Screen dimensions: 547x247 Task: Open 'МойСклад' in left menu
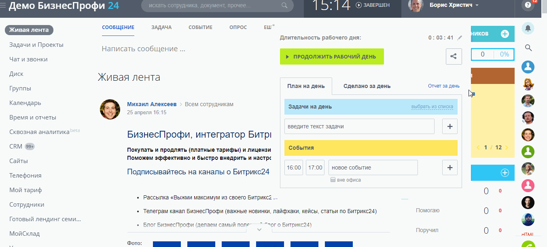coord(25,234)
